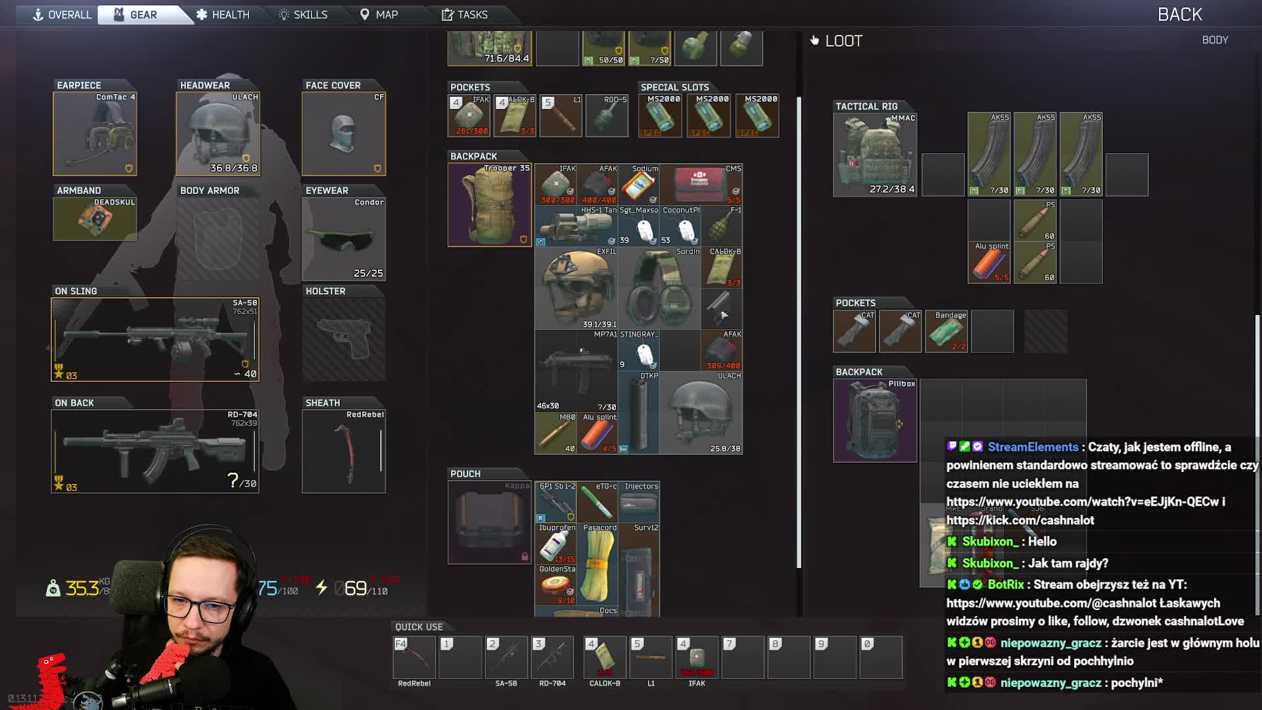This screenshot has width=1262, height=710.
Task: Click the GoldenSta balm in pouch
Action: coord(555,584)
